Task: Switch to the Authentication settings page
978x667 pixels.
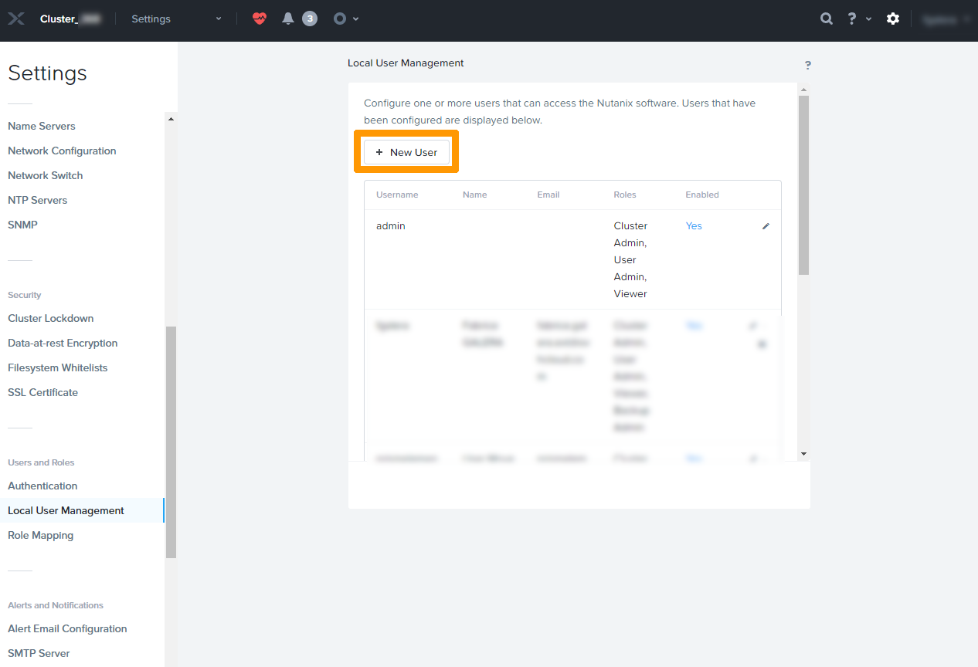Action: pyautogui.click(x=42, y=486)
